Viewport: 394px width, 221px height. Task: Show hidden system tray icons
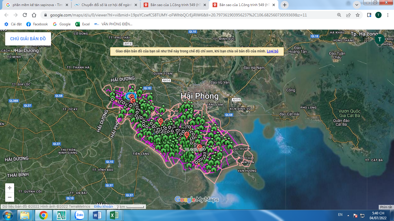tap(348, 215)
